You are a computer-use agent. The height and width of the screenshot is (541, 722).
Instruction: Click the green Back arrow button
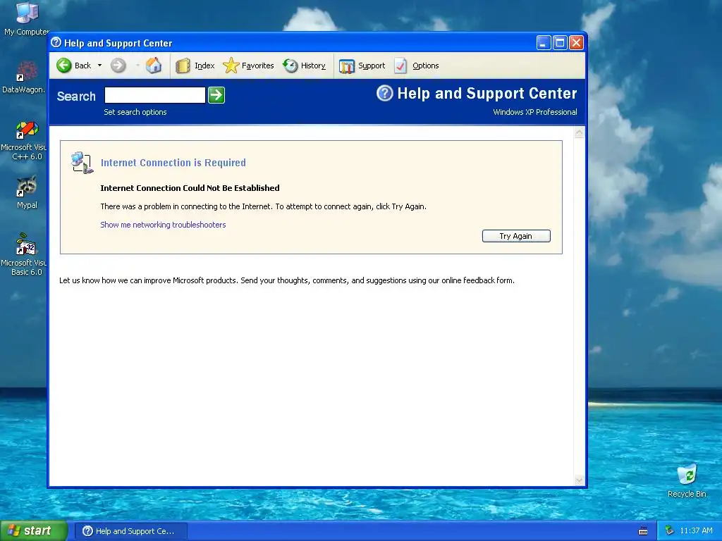[64, 66]
